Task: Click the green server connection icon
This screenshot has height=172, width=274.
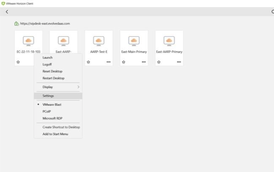Action: click(x=16, y=24)
